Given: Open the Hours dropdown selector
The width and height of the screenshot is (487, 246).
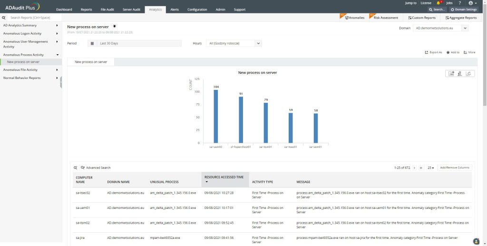Looking at the screenshot, I should tap(234, 43).
